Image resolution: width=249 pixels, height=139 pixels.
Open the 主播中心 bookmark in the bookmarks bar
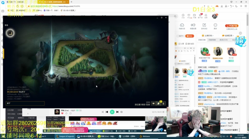[x=37, y=10]
